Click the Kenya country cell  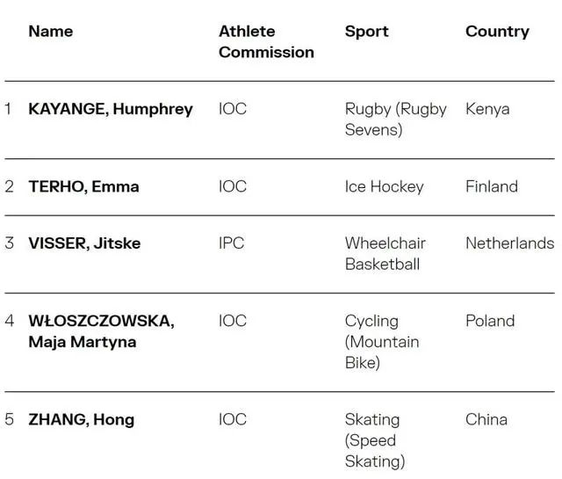point(487,109)
